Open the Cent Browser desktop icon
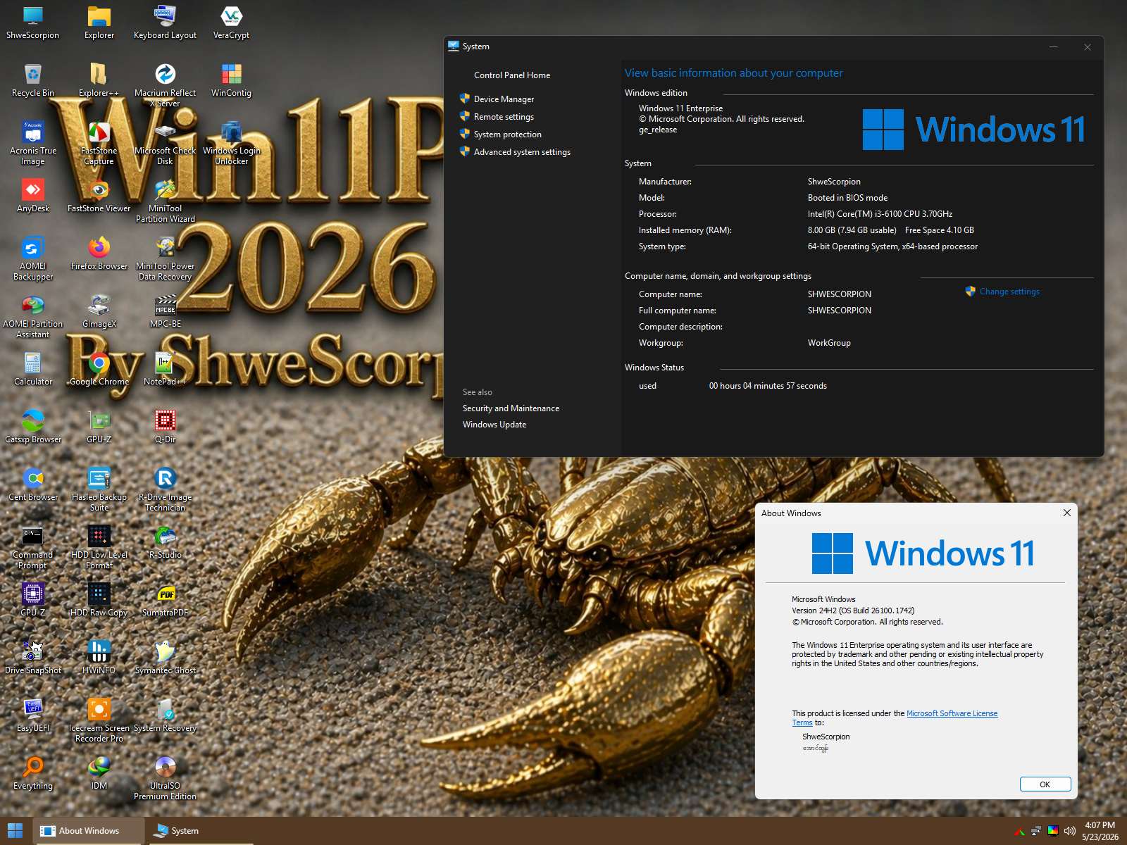The height and width of the screenshot is (845, 1127). (33, 485)
